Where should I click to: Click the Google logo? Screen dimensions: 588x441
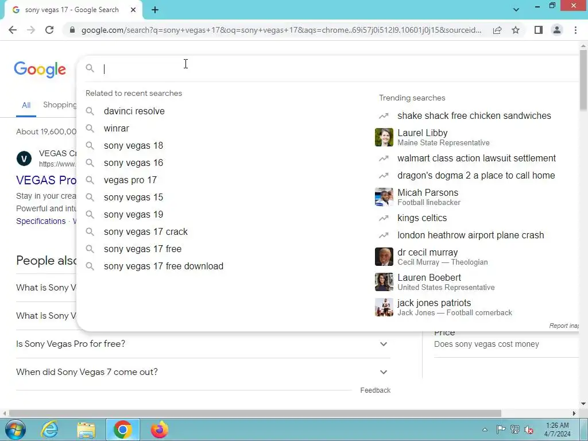click(x=40, y=69)
